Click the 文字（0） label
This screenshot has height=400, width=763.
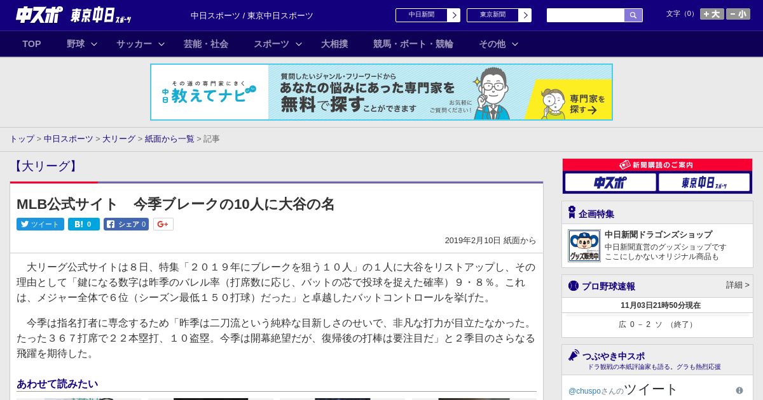coord(682,13)
